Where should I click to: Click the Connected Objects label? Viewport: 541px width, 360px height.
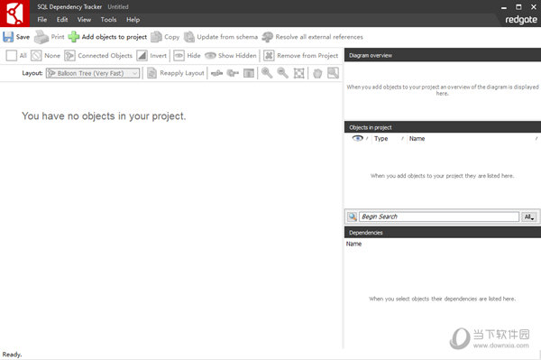pos(105,56)
